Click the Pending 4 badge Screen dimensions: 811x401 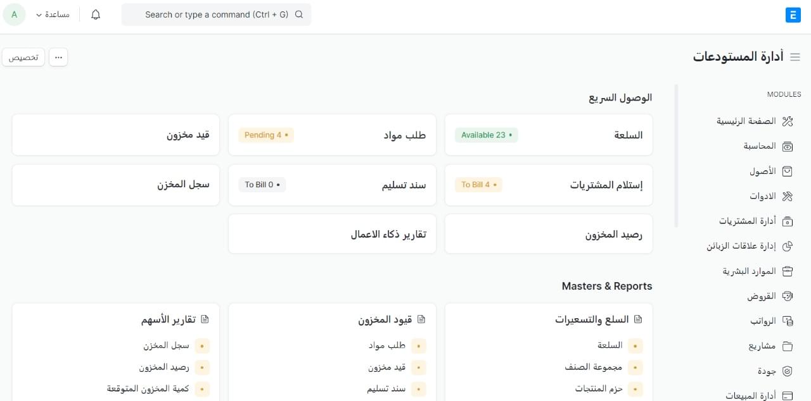pyautogui.click(x=266, y=135)
